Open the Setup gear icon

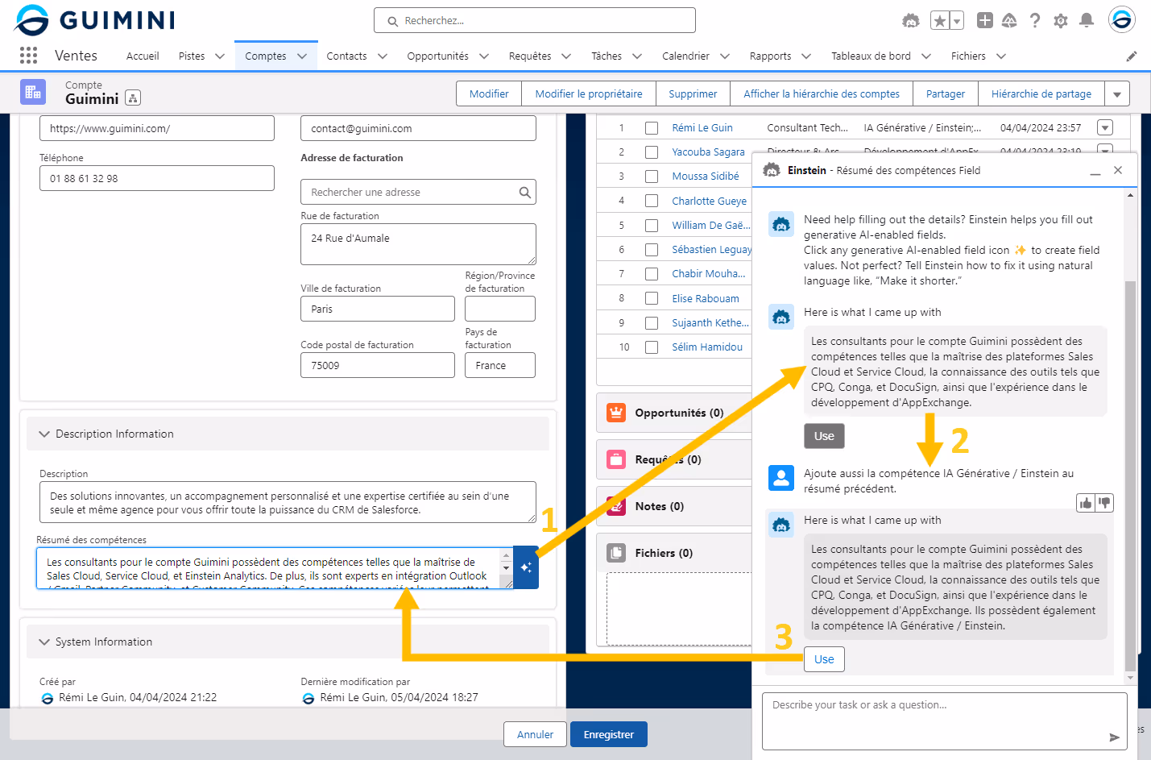(x=1061, y=20)
